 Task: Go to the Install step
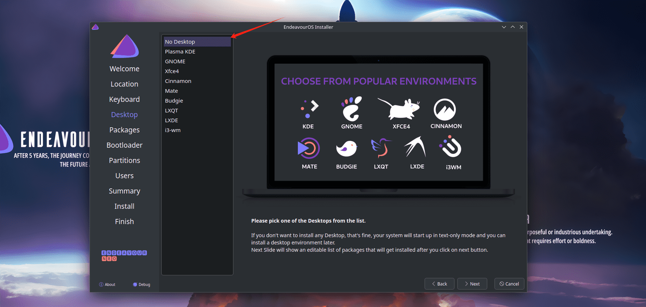point(125,206)
